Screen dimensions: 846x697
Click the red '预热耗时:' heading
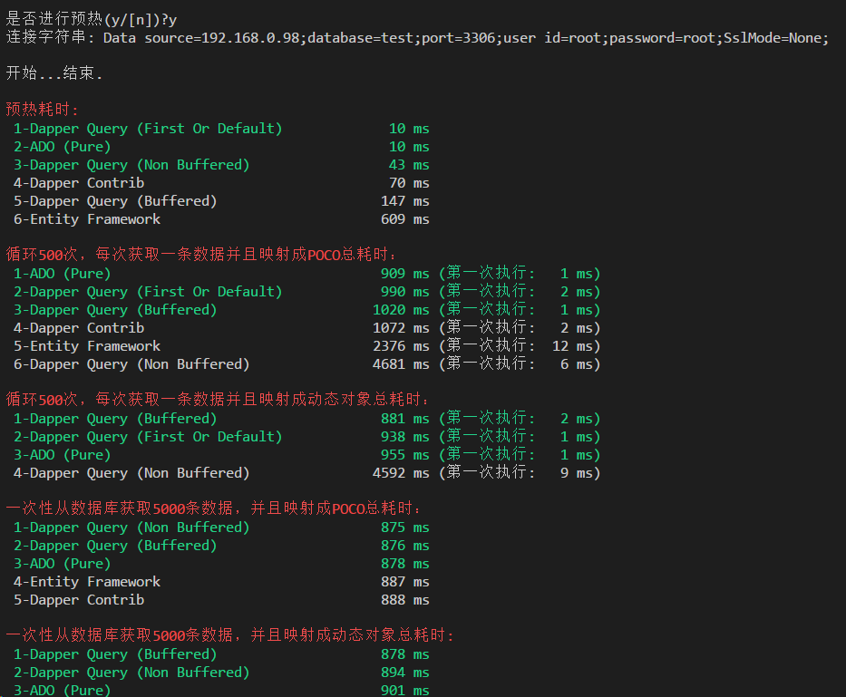coord(42,110)
